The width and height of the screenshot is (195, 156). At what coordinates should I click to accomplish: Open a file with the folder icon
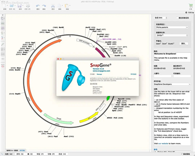[12, 6]
